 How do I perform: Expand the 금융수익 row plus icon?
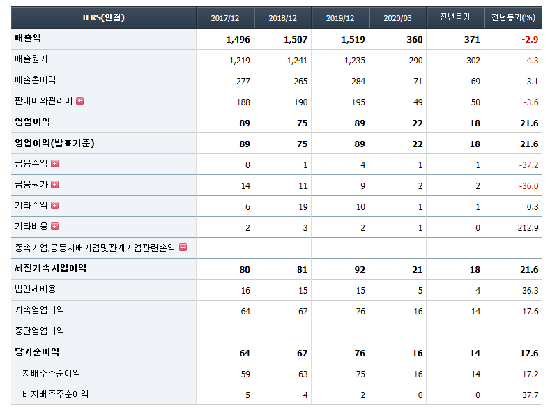click(x=54, y=164)
